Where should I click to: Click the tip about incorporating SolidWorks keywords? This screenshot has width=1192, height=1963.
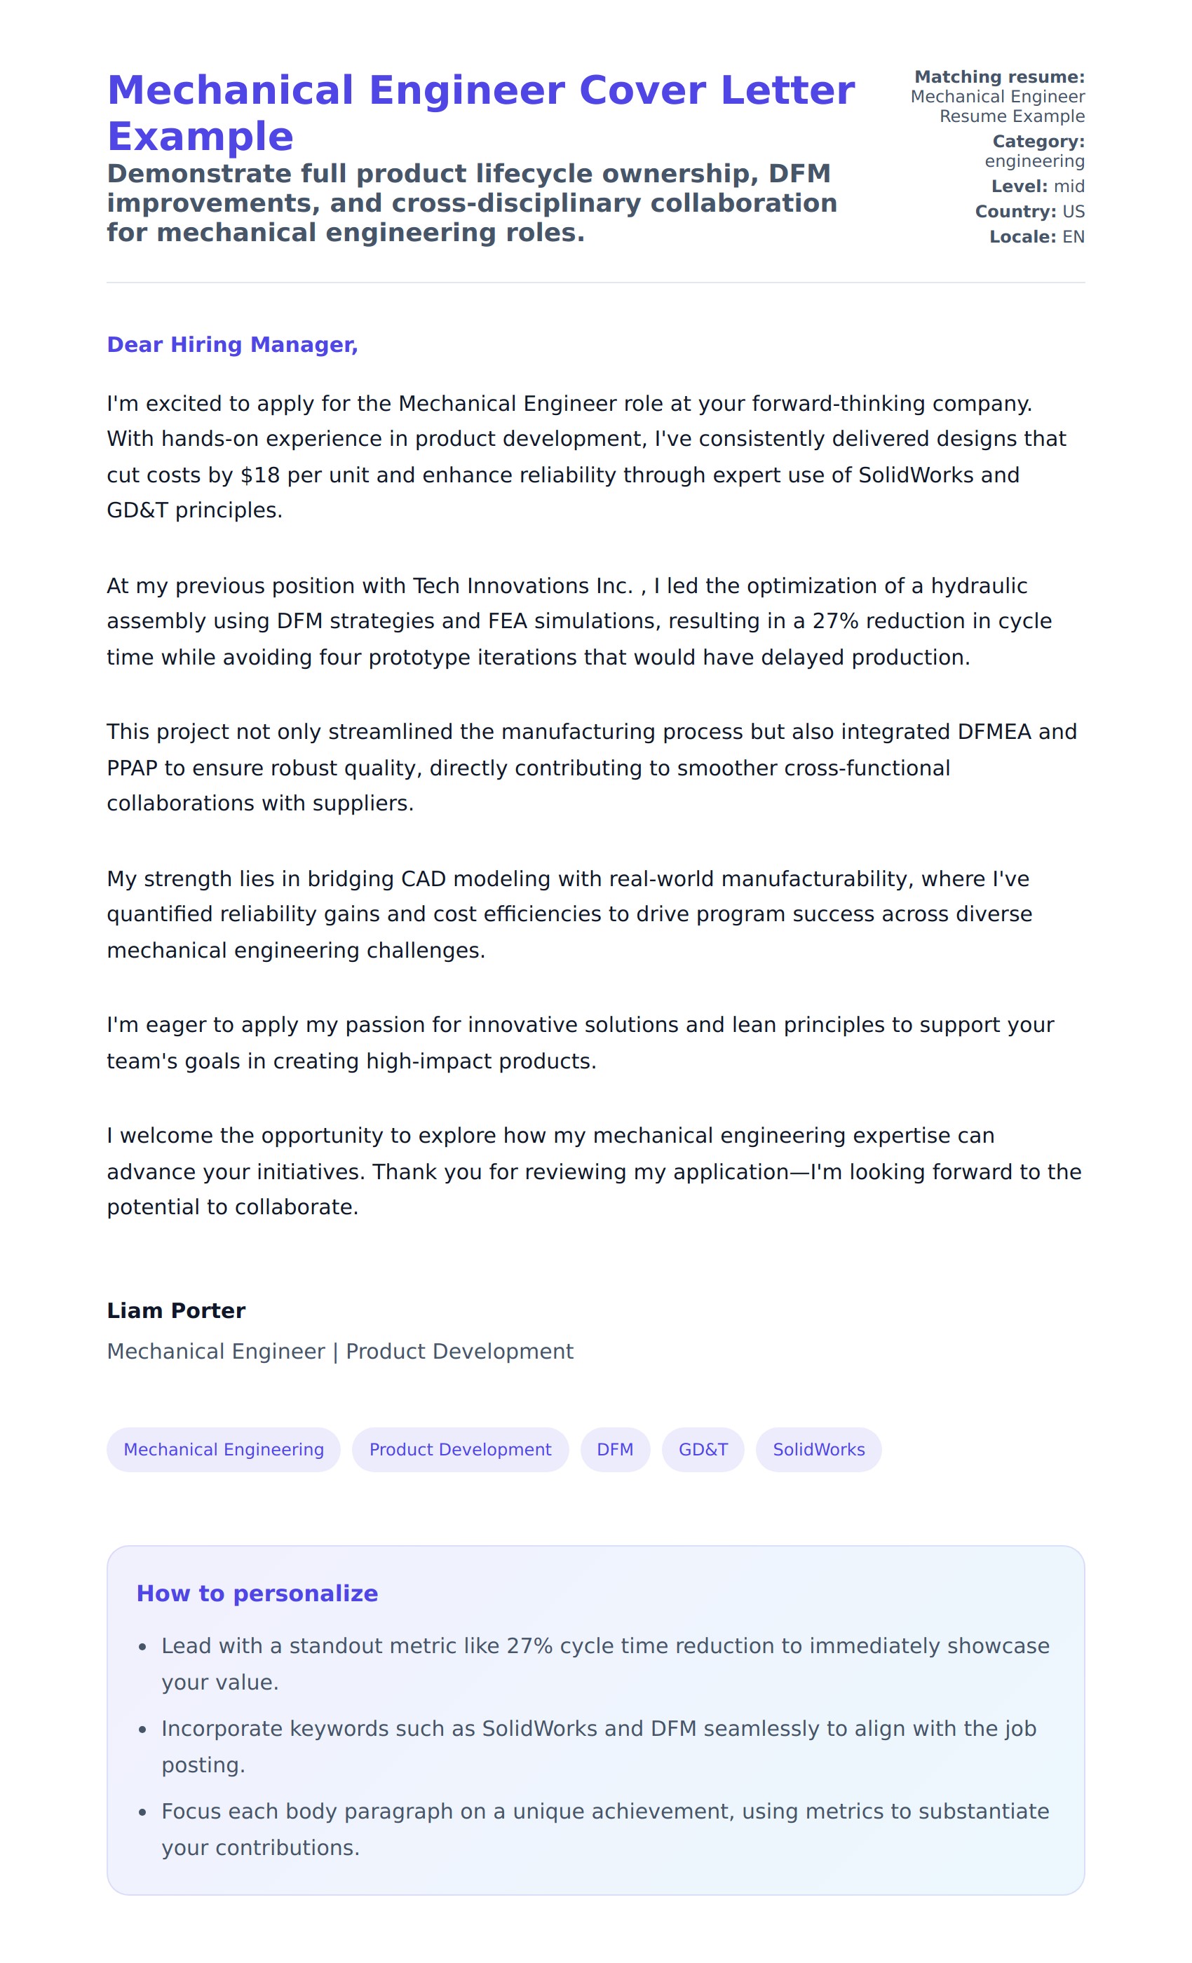pos(598,1746)
